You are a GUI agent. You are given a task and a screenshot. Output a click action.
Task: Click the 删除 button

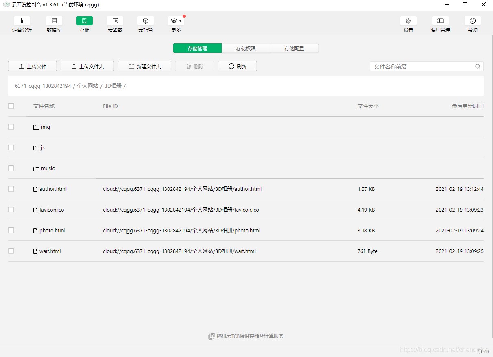point(194,66)
